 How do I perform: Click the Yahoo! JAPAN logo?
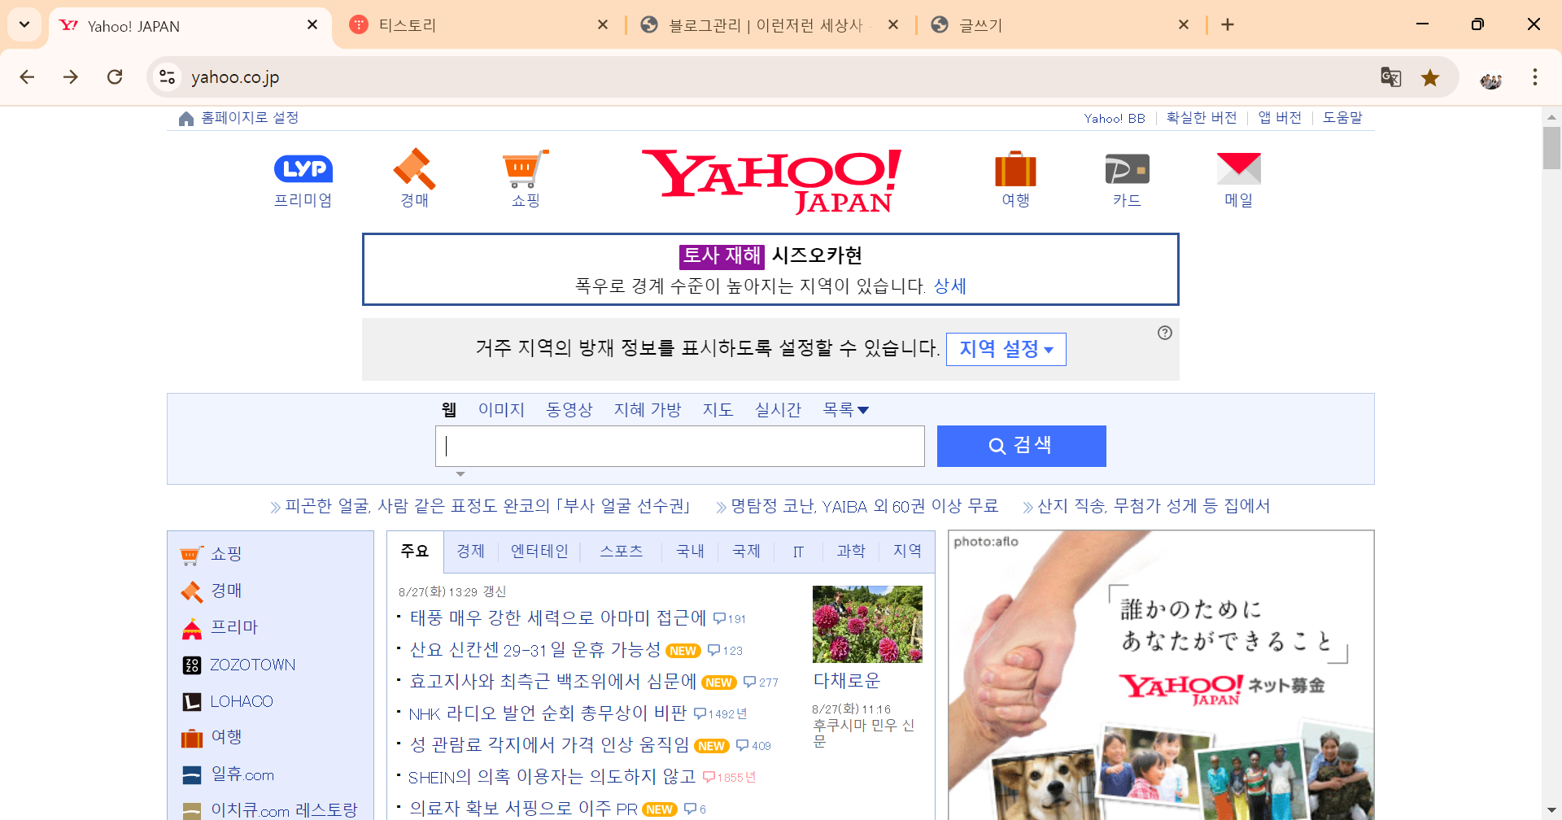tap(770, 181)
